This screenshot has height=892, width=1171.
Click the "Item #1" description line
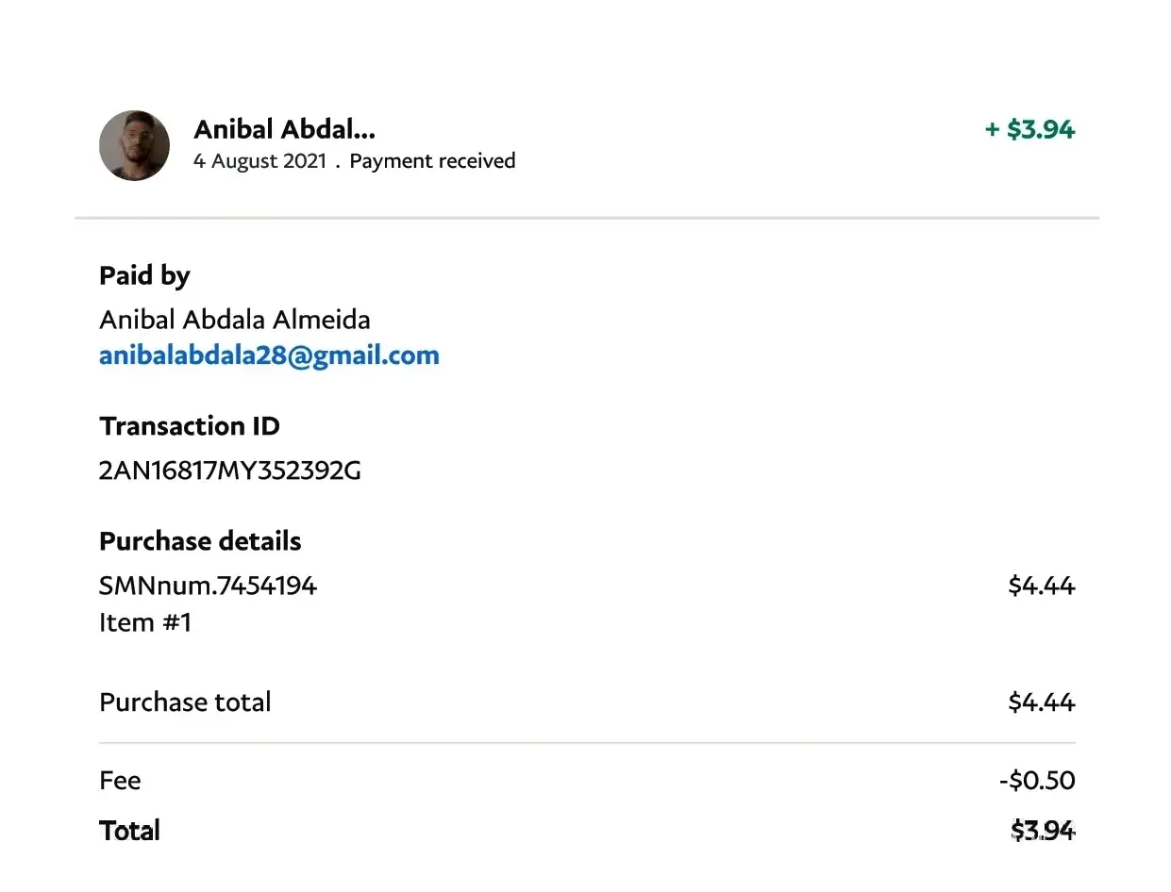pyautogui.click(x=145, y=622)
